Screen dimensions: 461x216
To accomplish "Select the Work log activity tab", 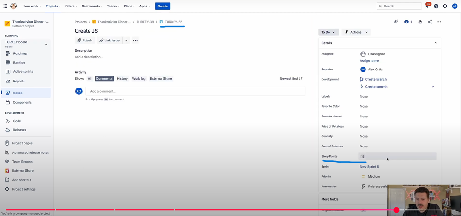I will [139, 79].
